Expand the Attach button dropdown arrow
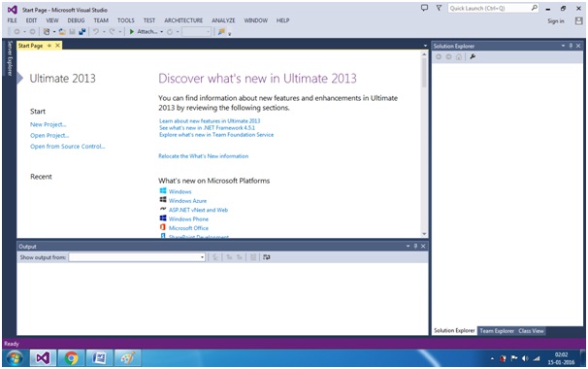588x369 pixels. click(x=162, y=32)
